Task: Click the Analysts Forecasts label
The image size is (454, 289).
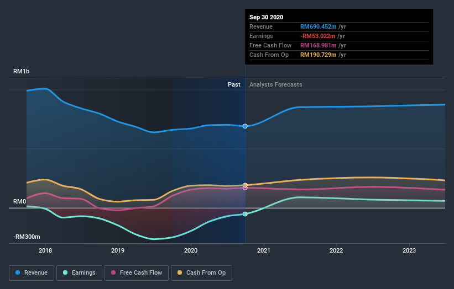Action: [x=275, y=84]
